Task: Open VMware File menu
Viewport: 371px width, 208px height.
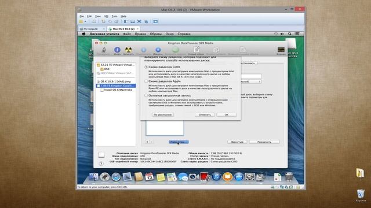Action: 82,16
